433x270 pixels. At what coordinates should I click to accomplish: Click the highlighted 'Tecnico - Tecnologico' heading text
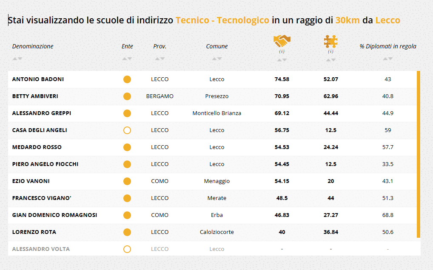pos(222,20)
